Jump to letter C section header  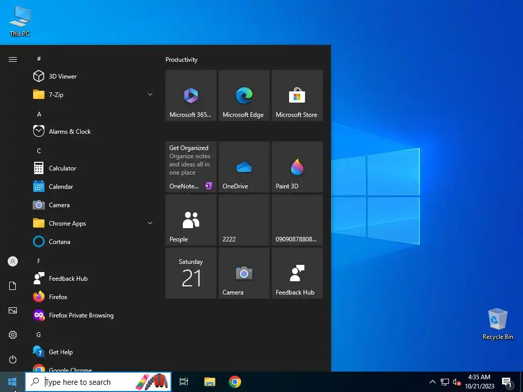(x=39, y=151)
